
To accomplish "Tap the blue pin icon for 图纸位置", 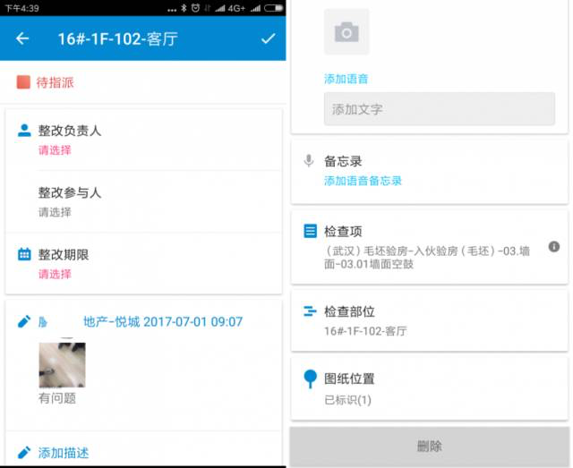I will [311, 379].
